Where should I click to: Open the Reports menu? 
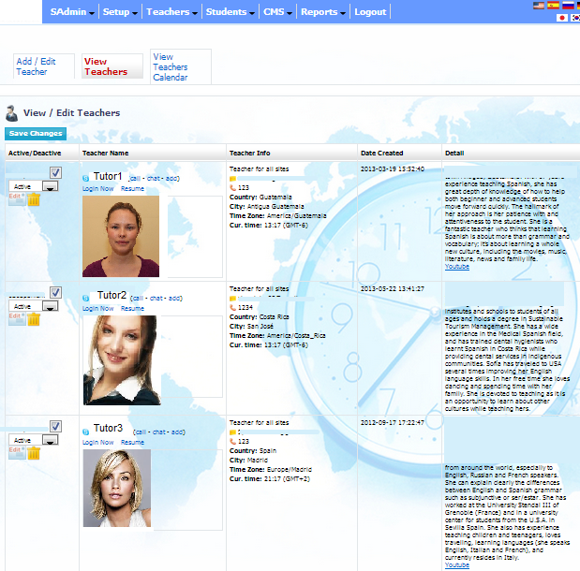[x=323, y=12]
